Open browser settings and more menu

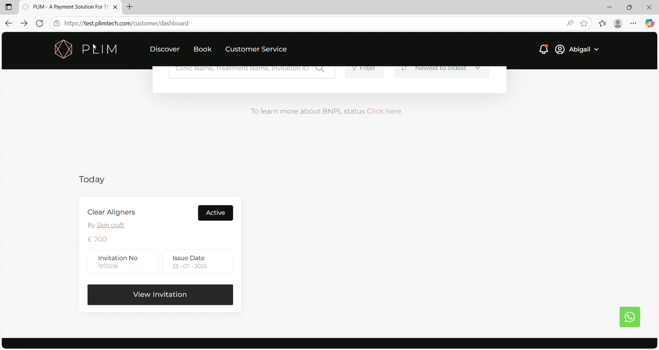[x=633, y=23]
